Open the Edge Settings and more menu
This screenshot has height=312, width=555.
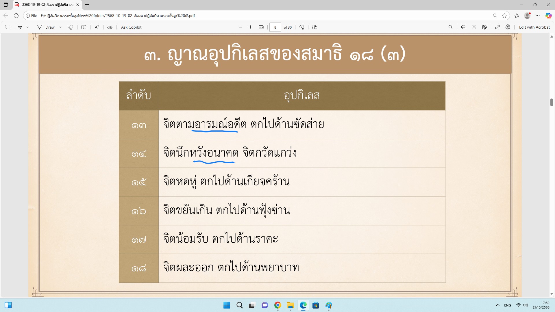538,16
